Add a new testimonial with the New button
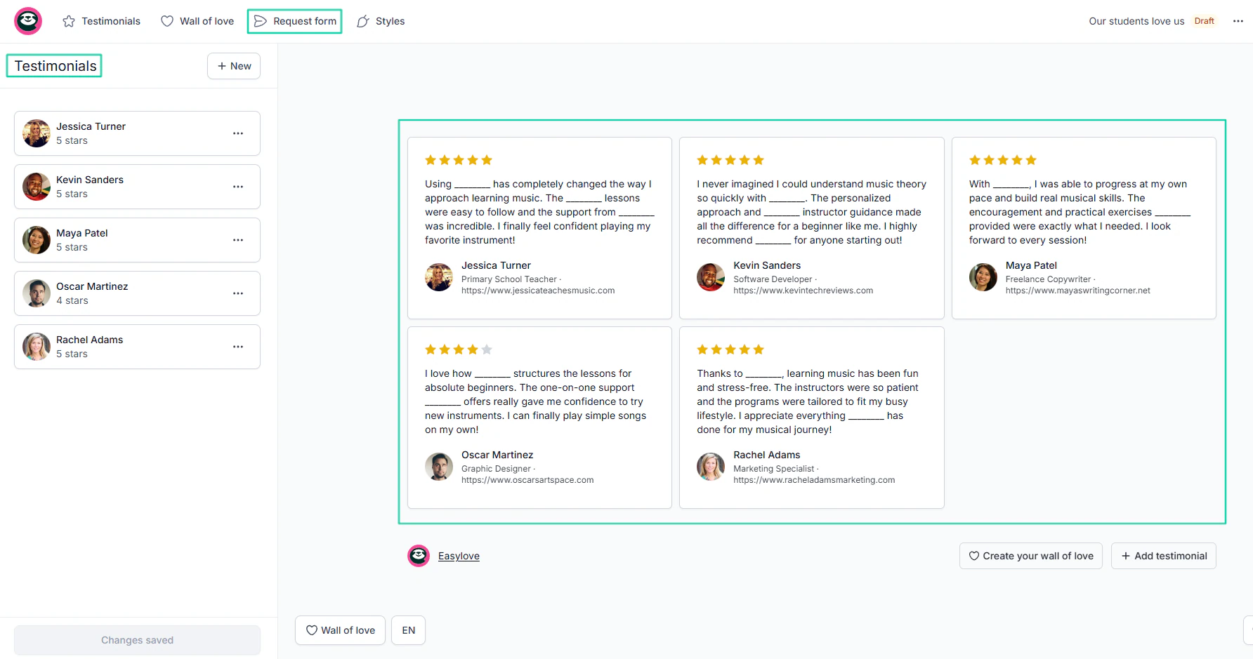Image resolution: width=1253 pixels, height=659 pixels. [234, 66]
